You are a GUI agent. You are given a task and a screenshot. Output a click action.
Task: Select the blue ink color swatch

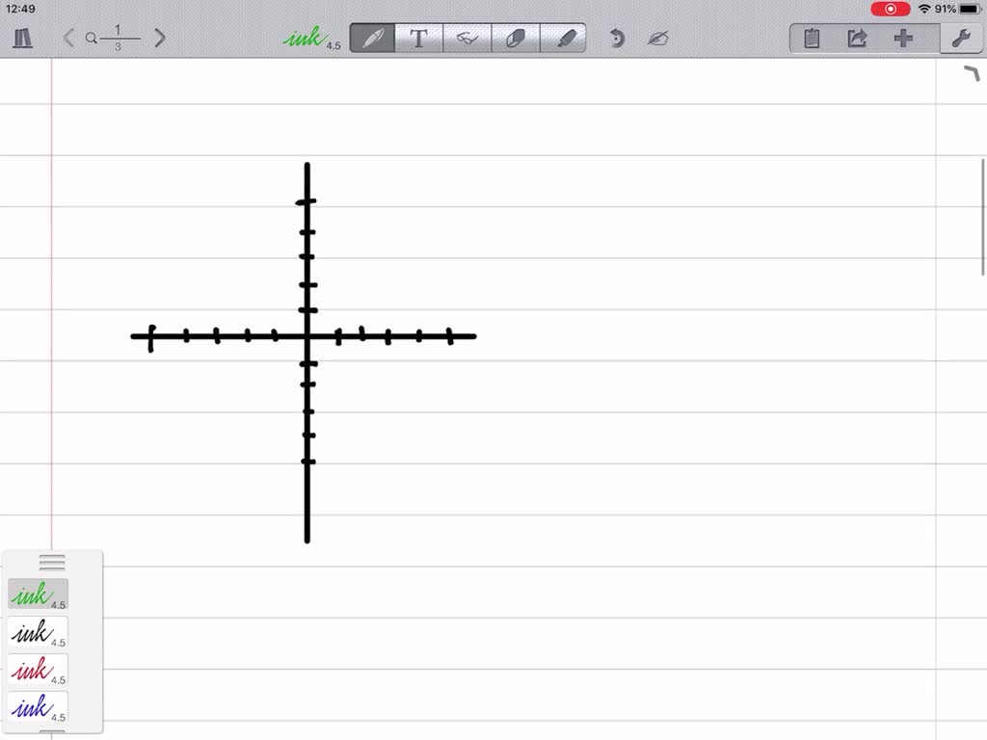37,706
